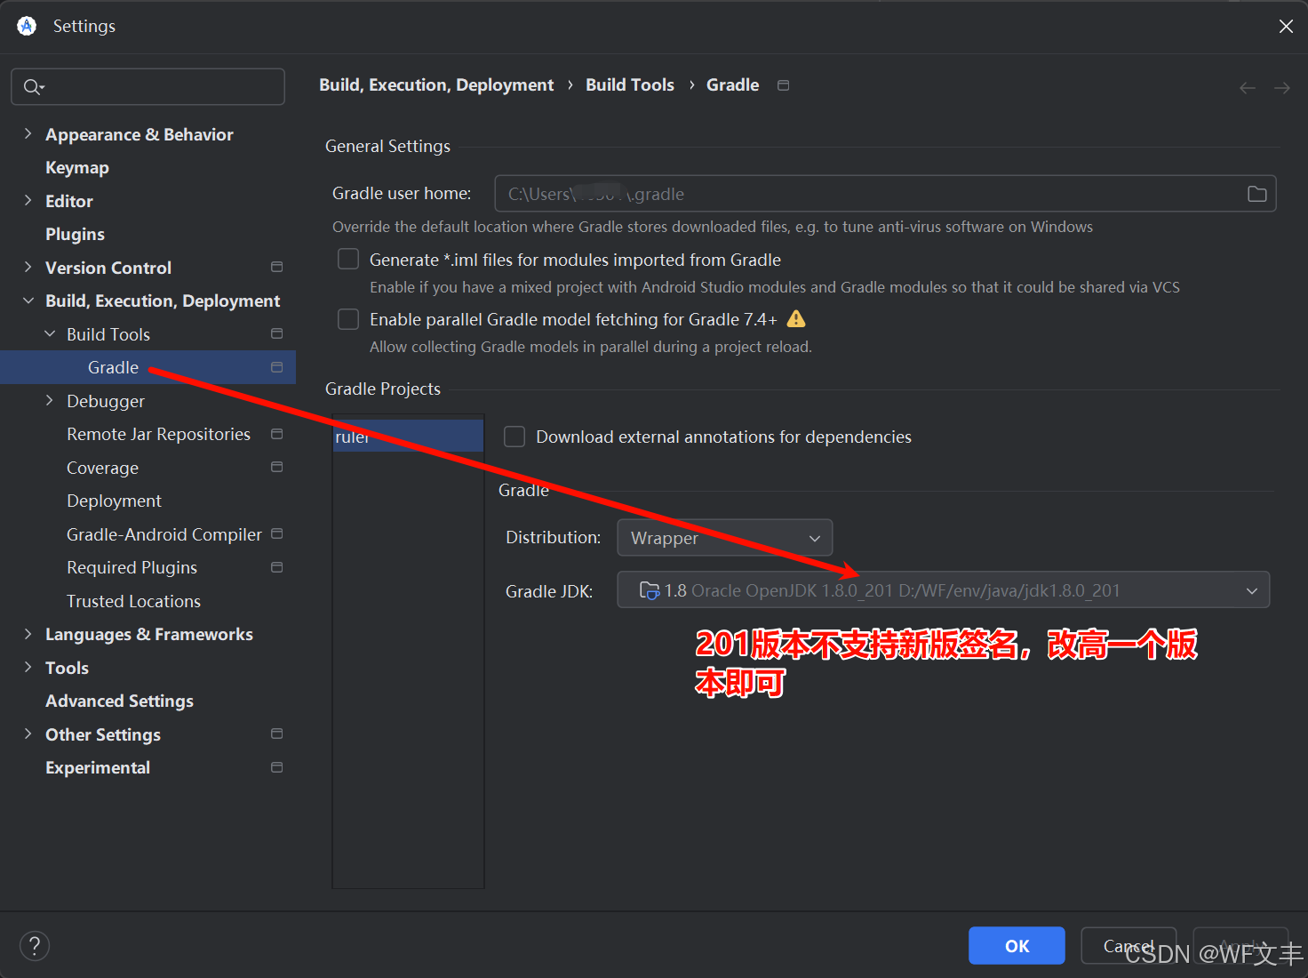Collapse Build, Execution, Deployment section
The height and width of the screenshot is (978, 1308).
click(28, 301)
